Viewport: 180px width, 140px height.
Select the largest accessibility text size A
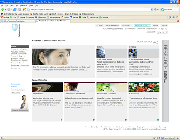(166, 33)
